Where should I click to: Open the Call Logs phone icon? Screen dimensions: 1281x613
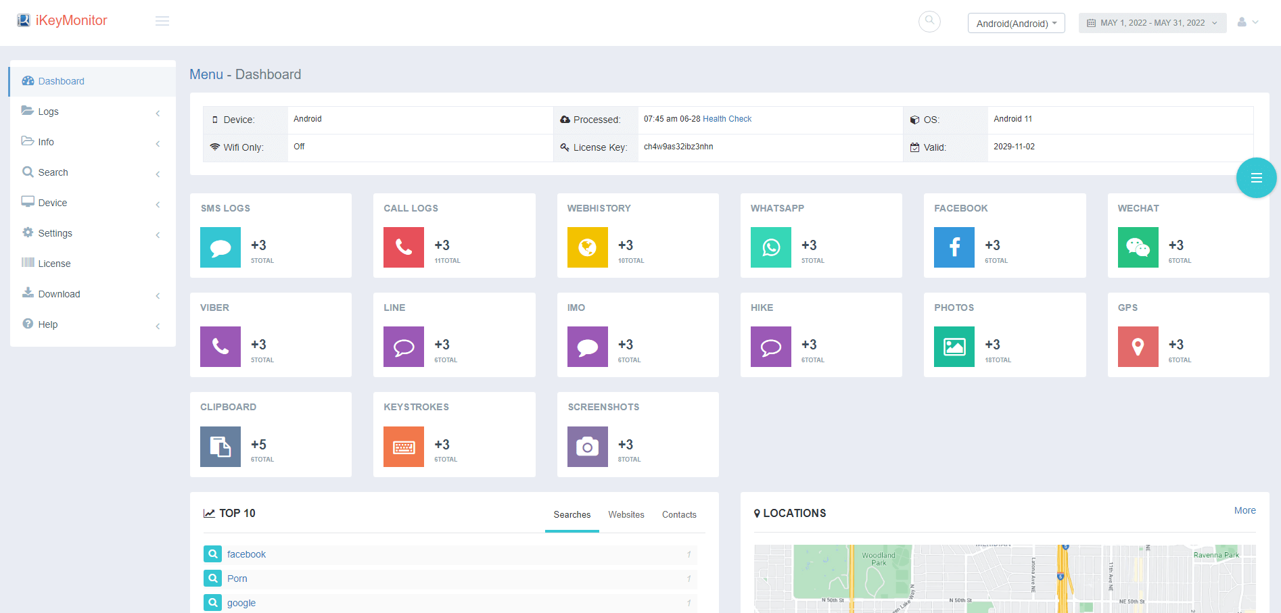pyautogui.click(x=404, y=247)
